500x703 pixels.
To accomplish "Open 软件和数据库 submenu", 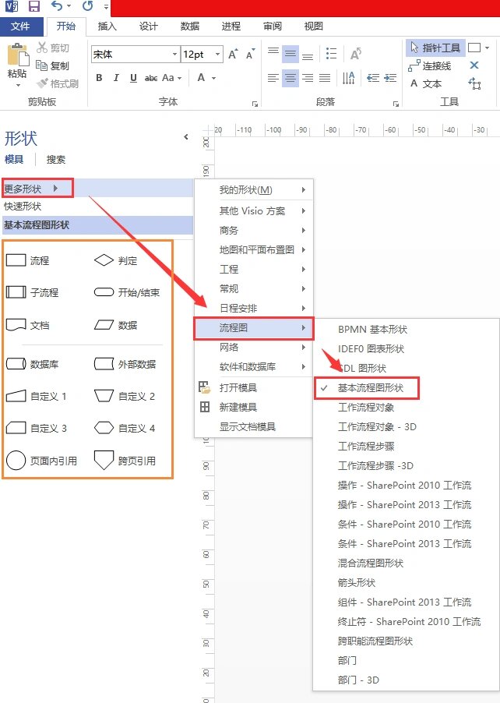I will coord(254,367).
